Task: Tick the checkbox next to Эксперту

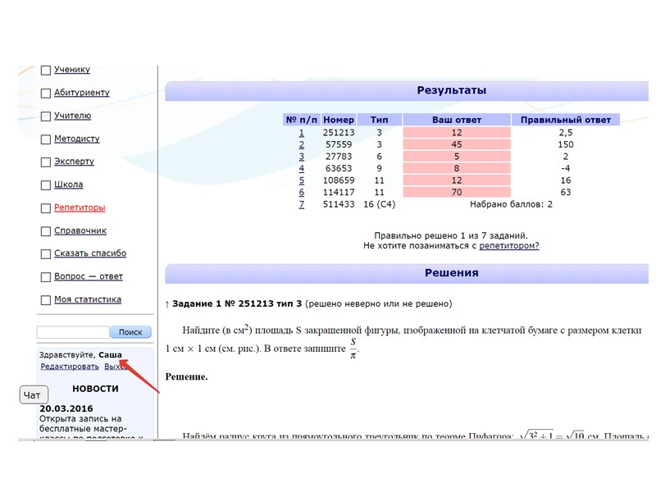Action: pos(46,162)
